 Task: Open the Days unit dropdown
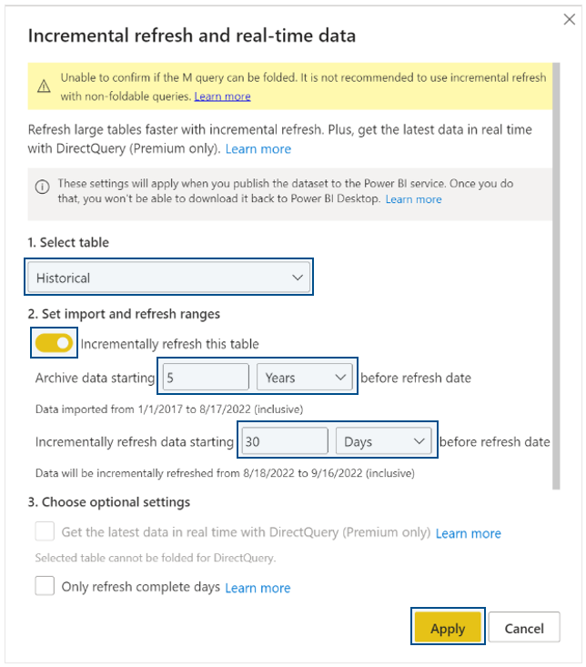point(384,441)
